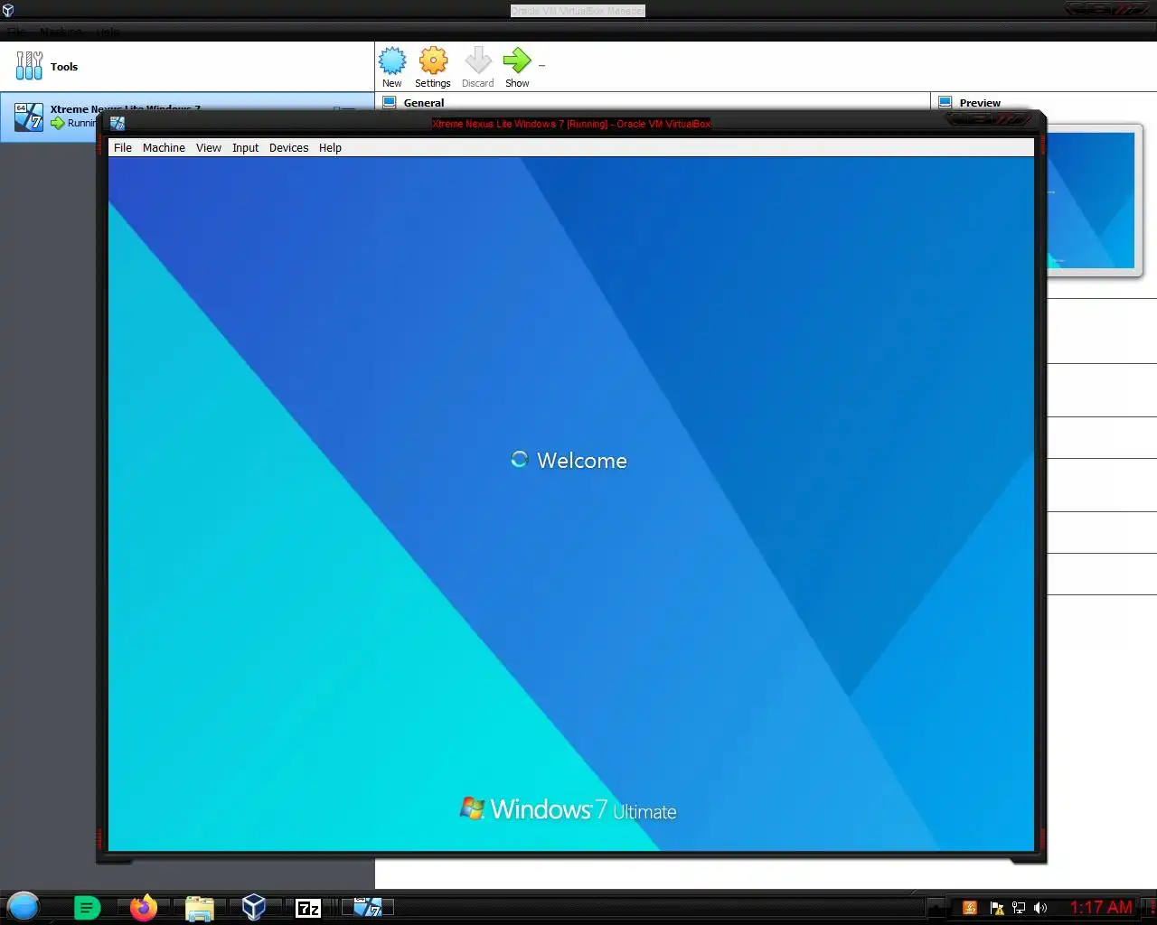Open the Start orb on the taskbar
The height and width of the screenshot is (925, 1157).
tap(23, 906)
